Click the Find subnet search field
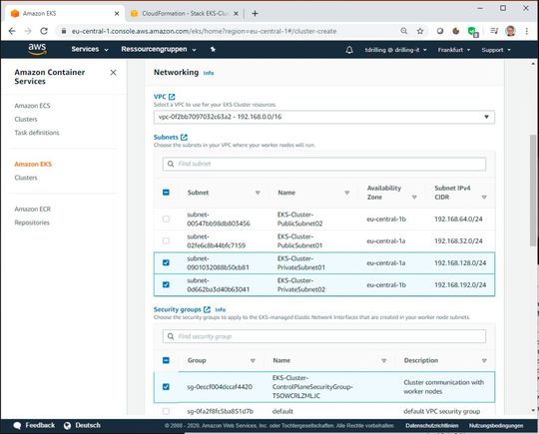Image resolution: width=539 pixels, height=434 pixels. coord(324,164)
